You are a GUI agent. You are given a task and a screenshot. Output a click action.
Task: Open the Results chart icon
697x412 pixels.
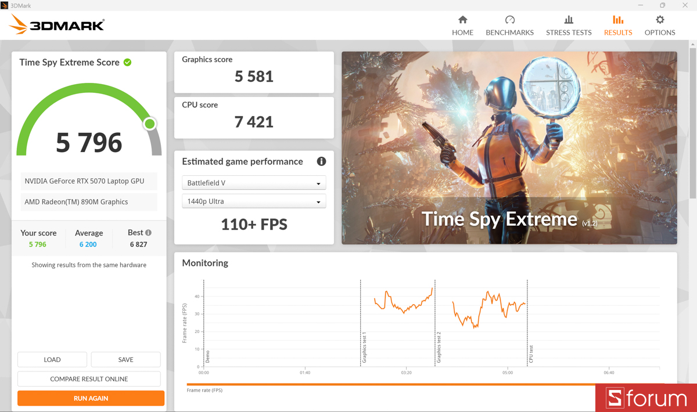[618, 20]
